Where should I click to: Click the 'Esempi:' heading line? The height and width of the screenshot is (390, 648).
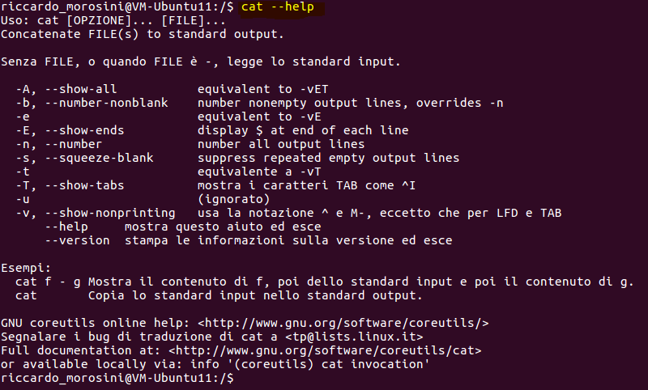(26, 268)
